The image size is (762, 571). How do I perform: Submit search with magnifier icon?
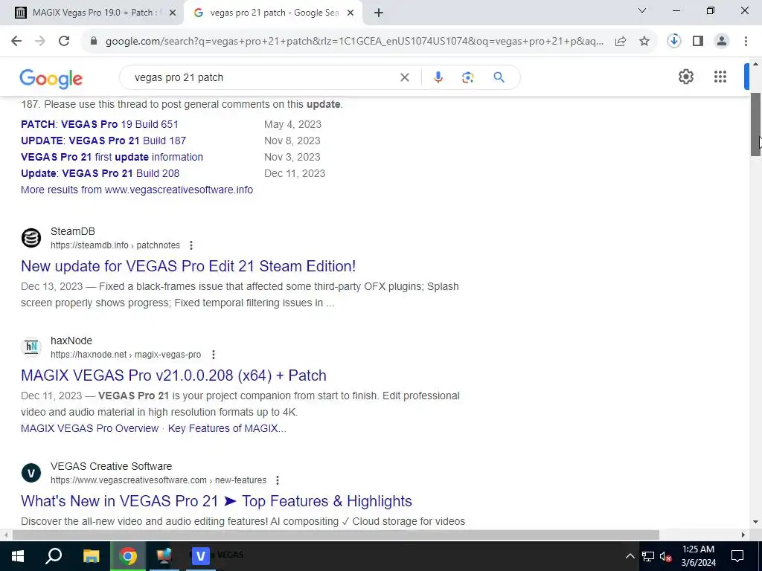(x=499, y=77)
